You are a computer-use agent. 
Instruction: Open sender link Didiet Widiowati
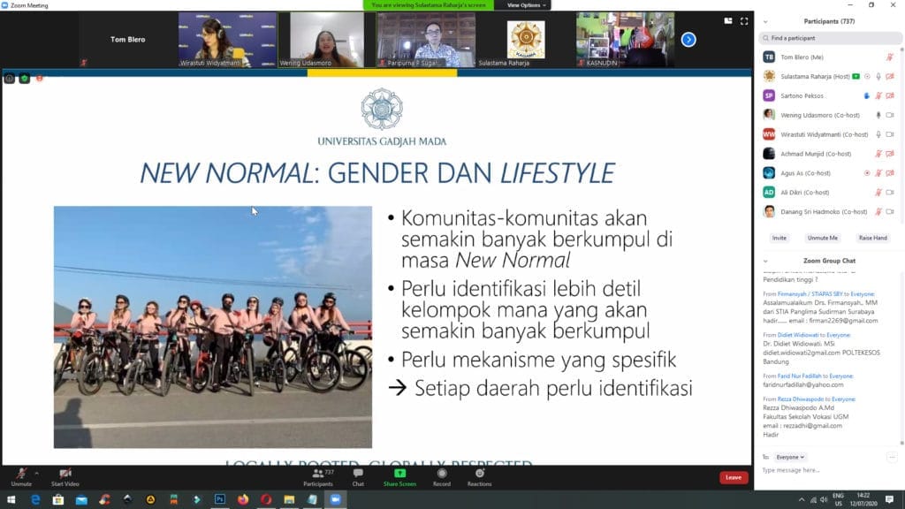point(798,335)
